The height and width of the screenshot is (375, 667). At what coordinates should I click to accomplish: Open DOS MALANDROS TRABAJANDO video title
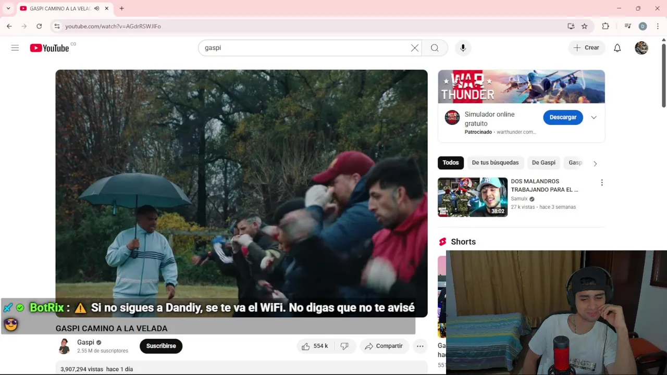(545, 185)
